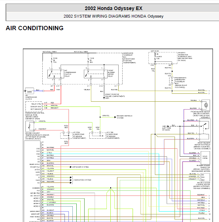Click the 'PWR TRANS' pin label
The width and height of the screenshot is (219, 222).
pos(35,217)
